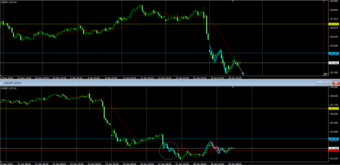Click the yellow 157.373 price label on H4
Viewport: 340px width, 165px height.
(x=333, y=24)
